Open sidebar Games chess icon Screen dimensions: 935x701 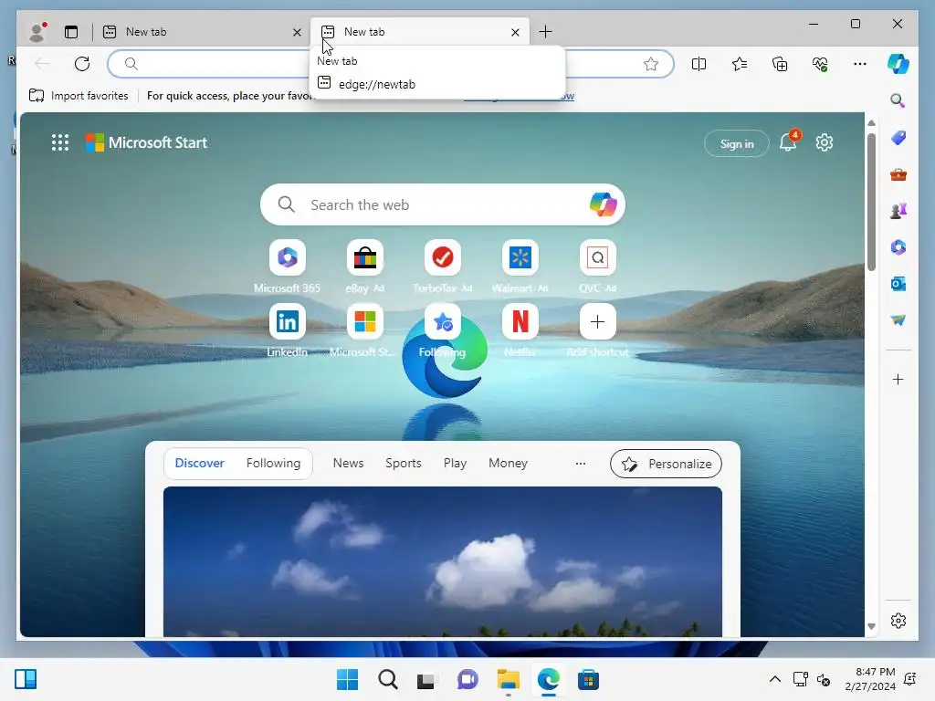898,211
